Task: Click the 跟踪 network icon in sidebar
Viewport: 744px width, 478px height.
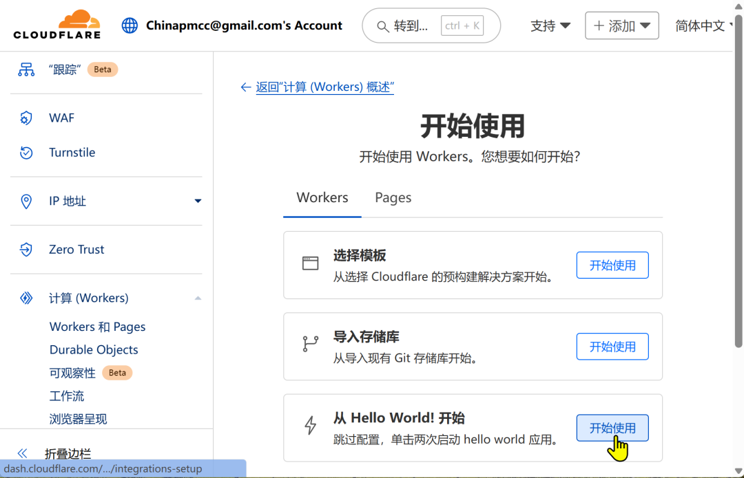Action: [x=26, y=69]
